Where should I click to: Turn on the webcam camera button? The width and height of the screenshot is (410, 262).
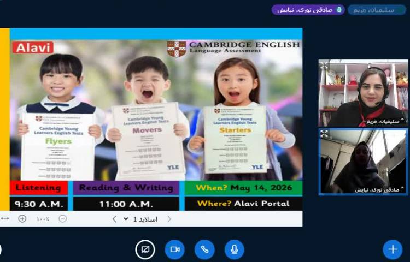[175, 249]
